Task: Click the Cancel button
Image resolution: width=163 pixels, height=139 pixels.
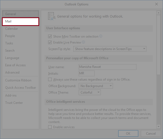Action: pos(151,134)
